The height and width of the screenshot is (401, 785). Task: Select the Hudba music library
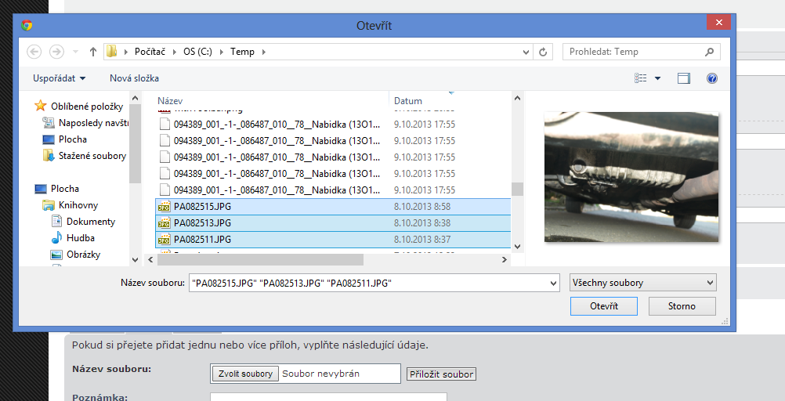(x=80, y=238)
